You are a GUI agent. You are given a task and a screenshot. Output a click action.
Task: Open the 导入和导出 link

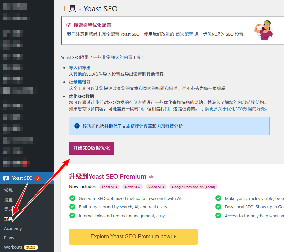(x=79, y=67)
